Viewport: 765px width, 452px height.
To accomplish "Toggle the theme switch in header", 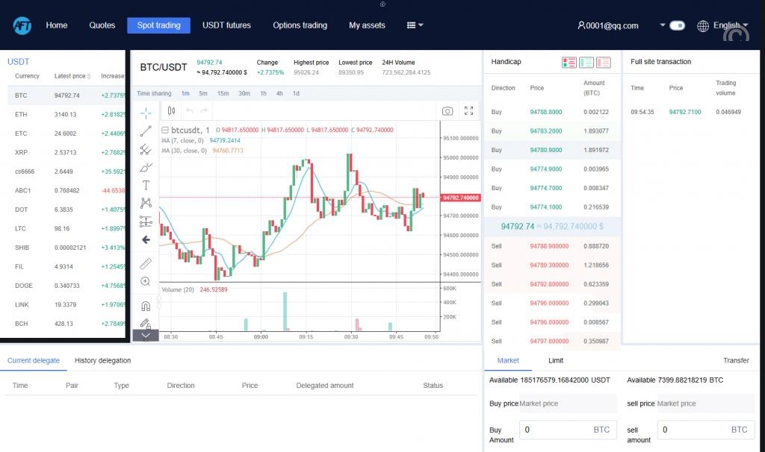I will [x=677, y=25].
